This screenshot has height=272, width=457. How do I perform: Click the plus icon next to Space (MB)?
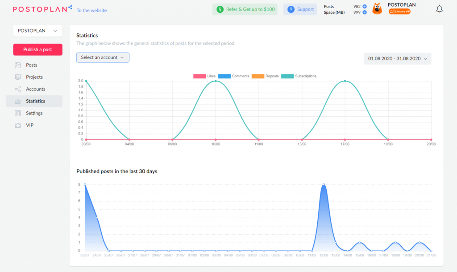(x=364, y=12)
